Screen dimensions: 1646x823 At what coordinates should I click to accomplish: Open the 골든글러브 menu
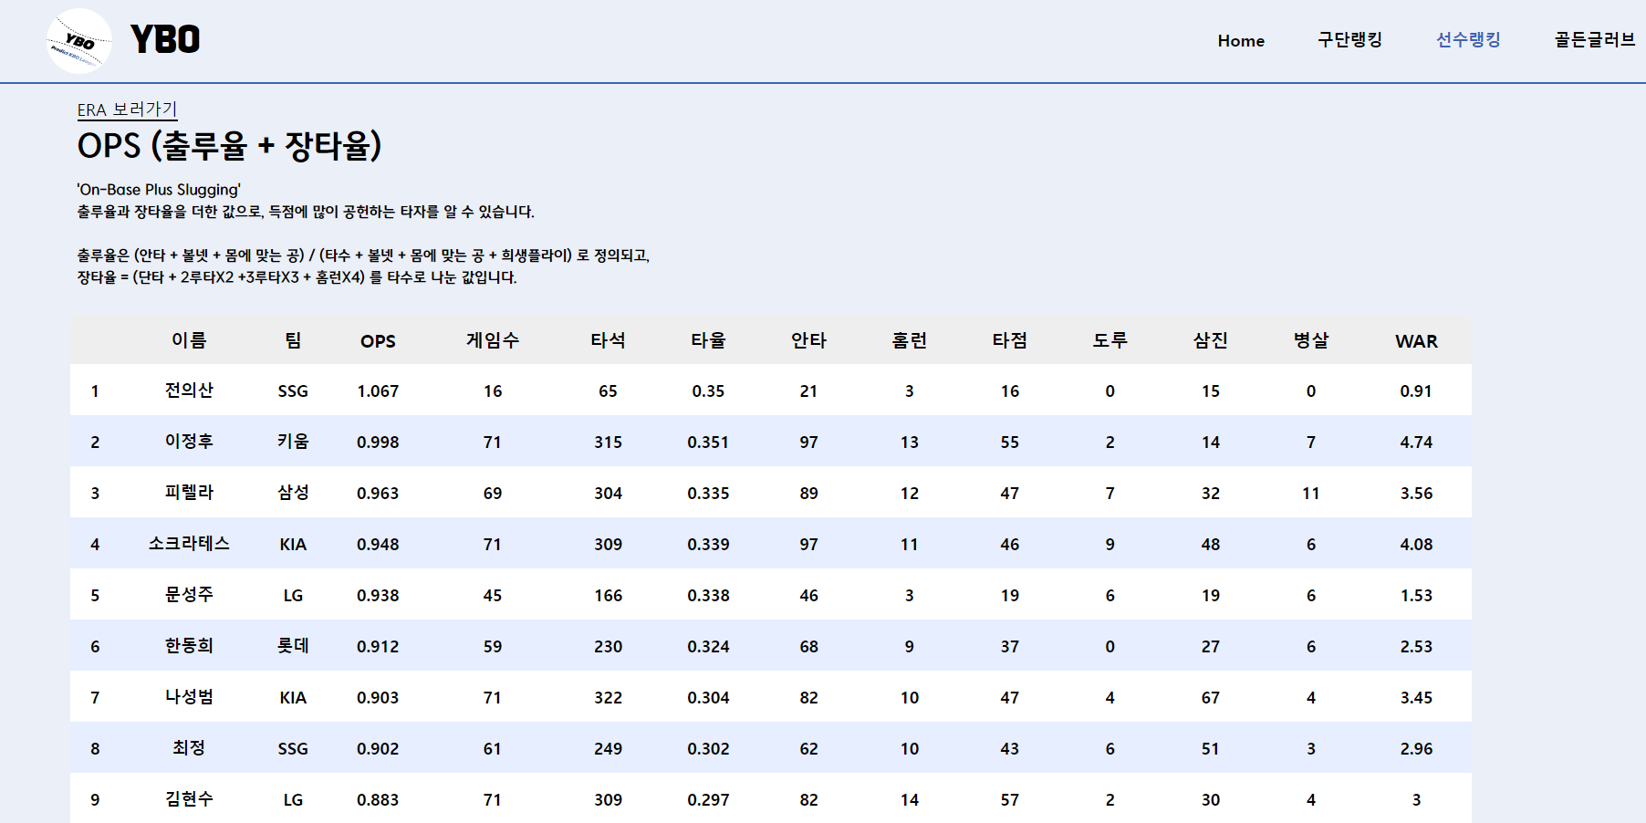[1594, 40]
